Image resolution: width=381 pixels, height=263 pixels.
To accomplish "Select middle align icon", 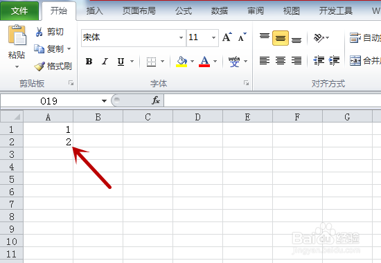I will click(281, 38).
